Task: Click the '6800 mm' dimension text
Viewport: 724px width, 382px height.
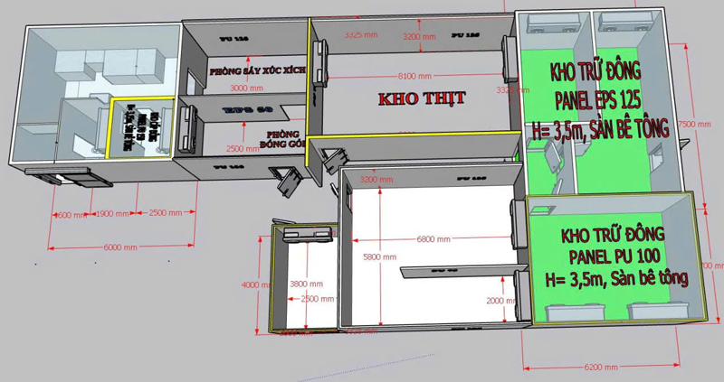Action: tap(433, 239)
